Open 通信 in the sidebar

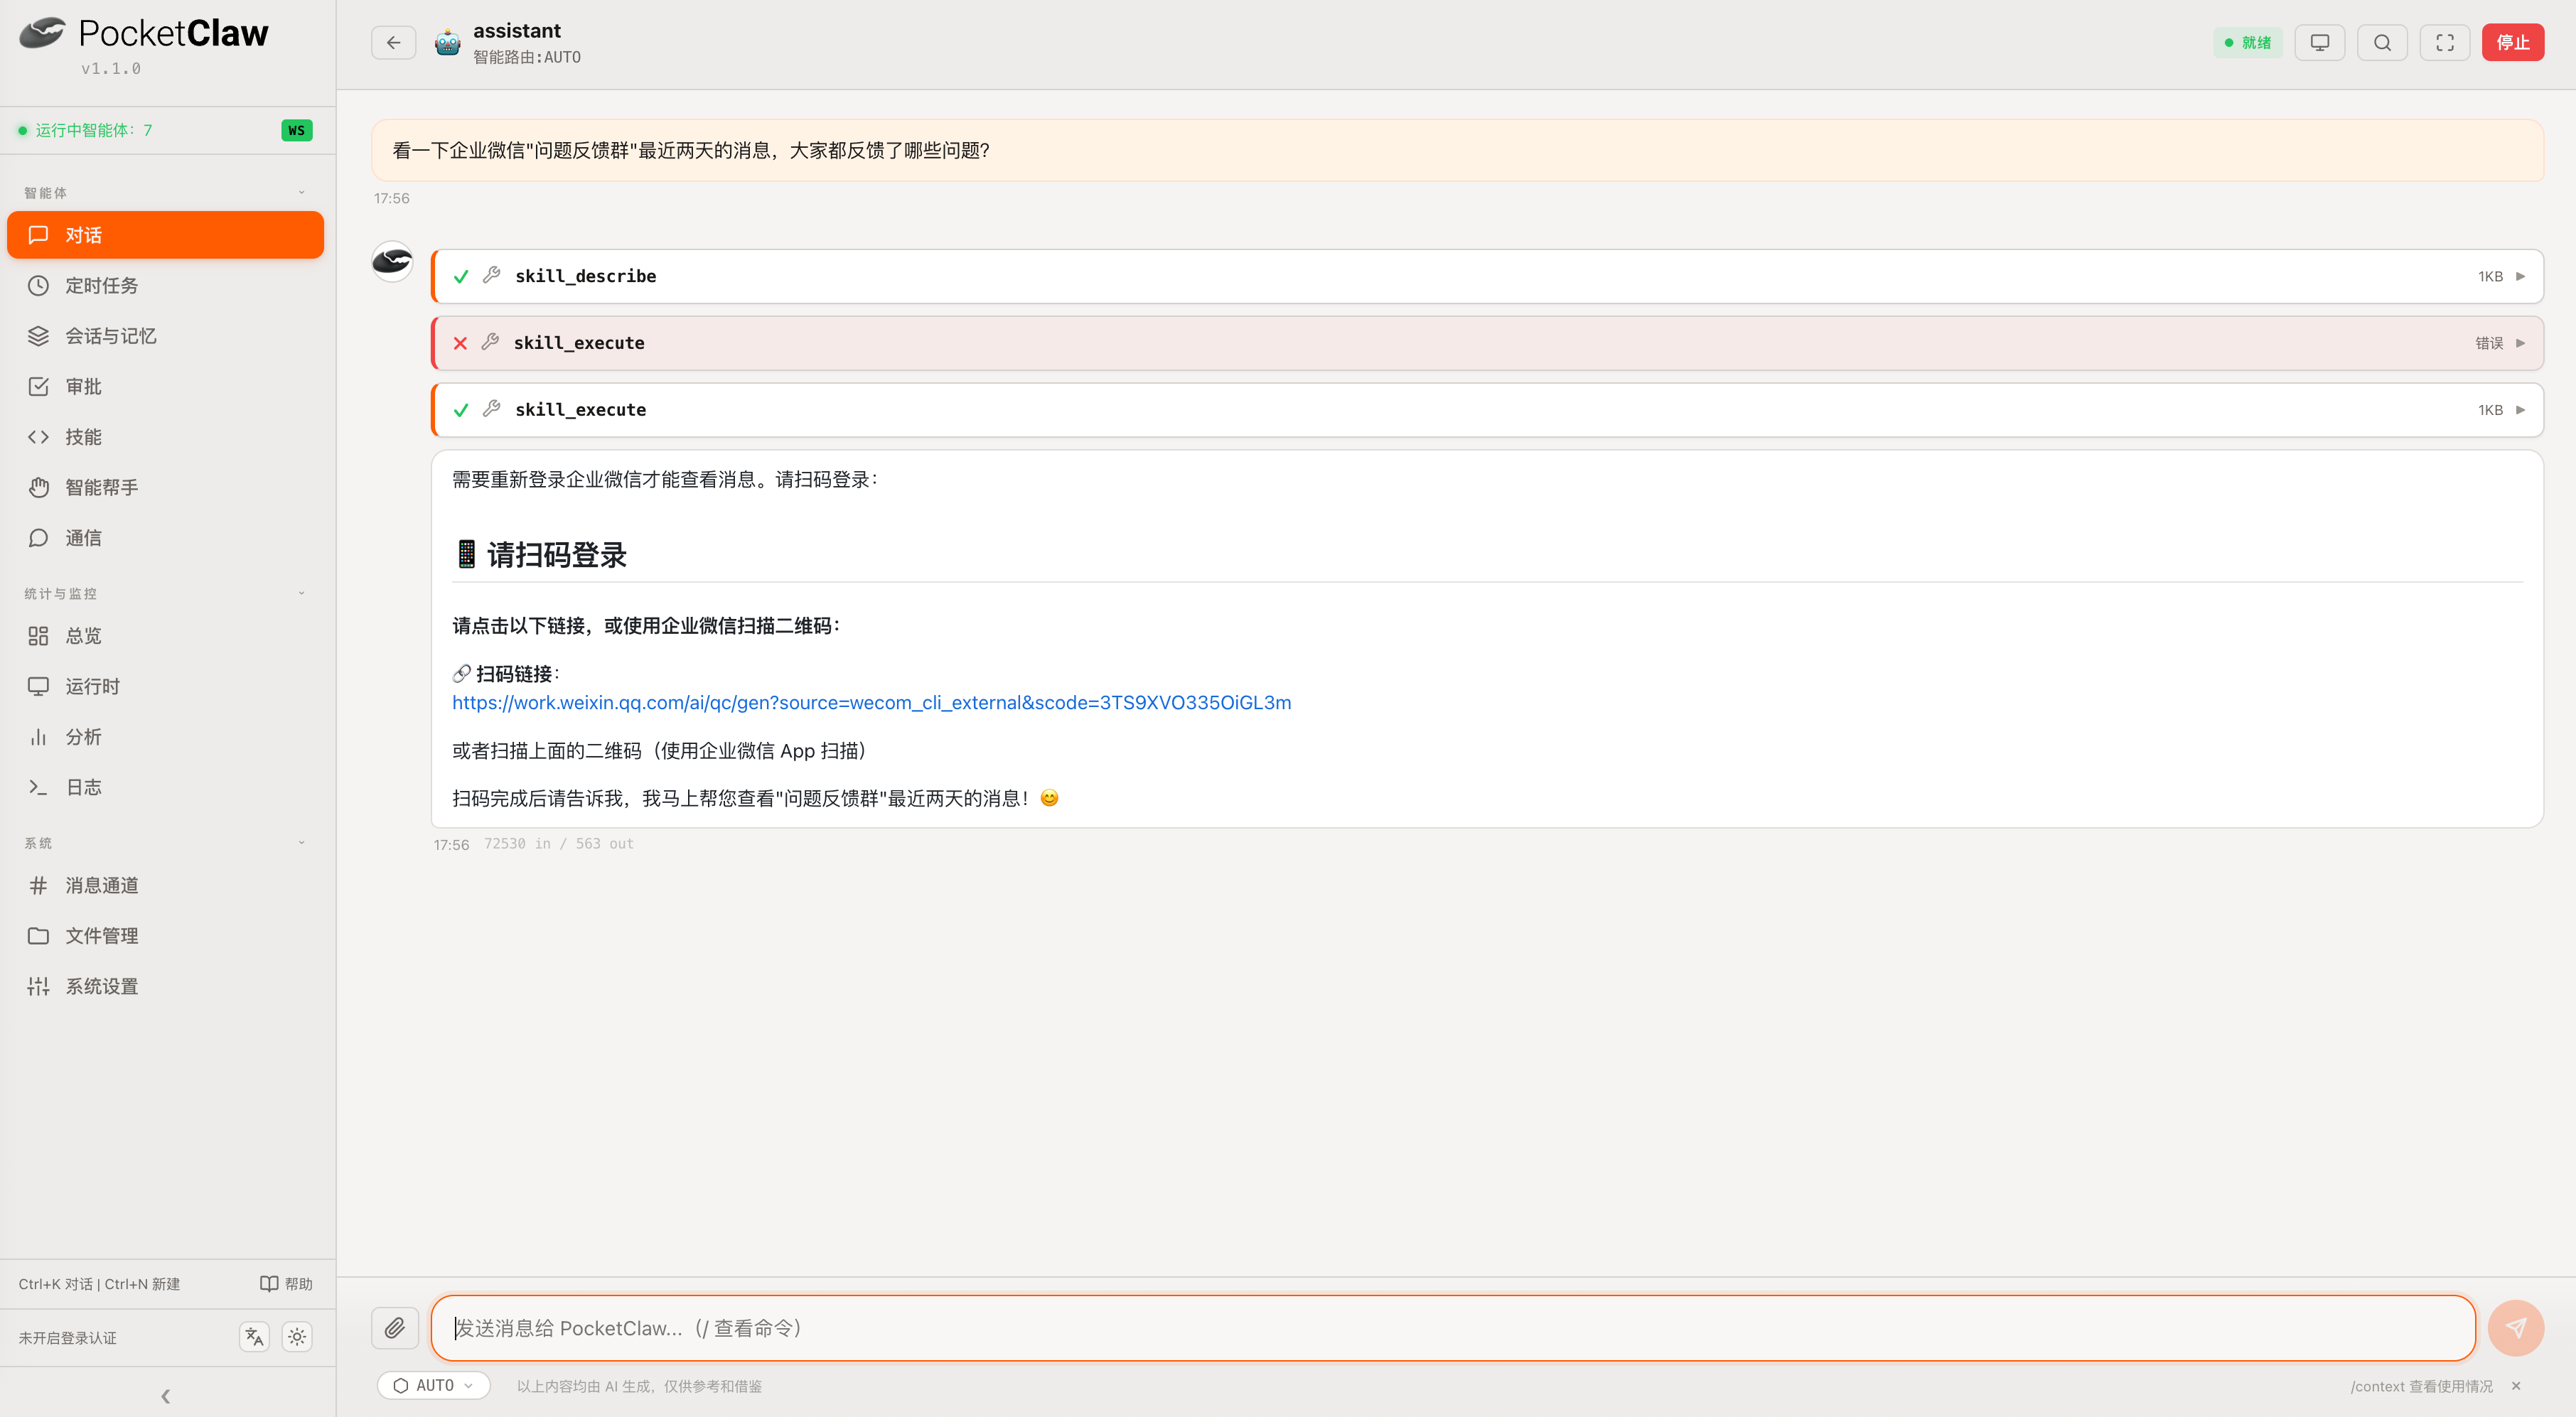pos(166,538)
